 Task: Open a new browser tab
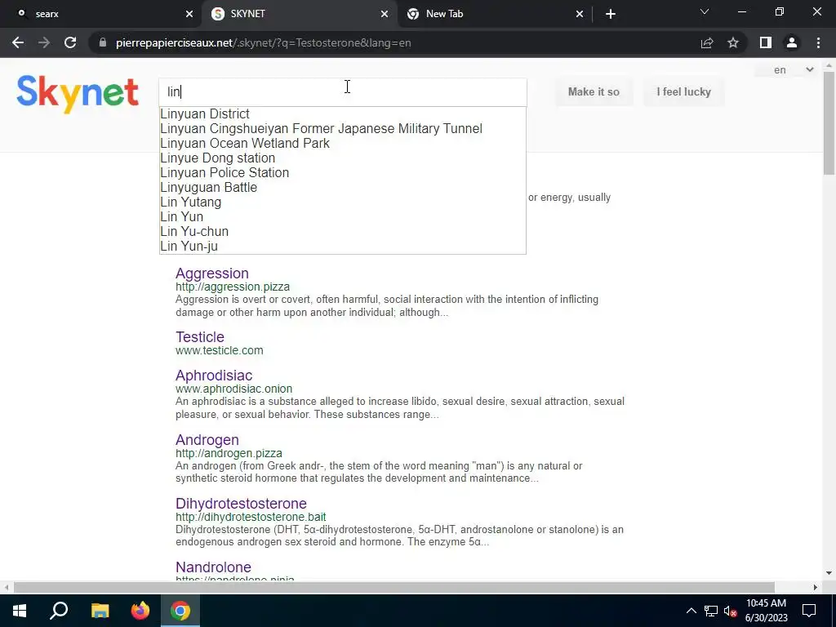click(x=611, y=14)
